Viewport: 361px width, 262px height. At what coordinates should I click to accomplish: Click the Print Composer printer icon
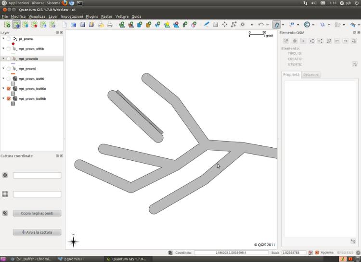(110, 24)
